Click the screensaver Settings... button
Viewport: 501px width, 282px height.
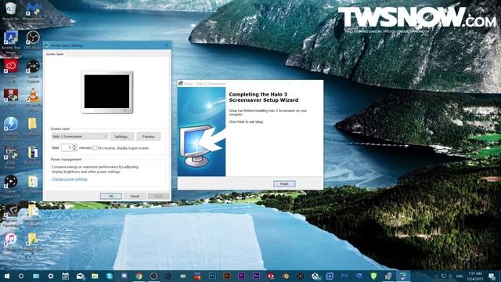click(122, 136)
